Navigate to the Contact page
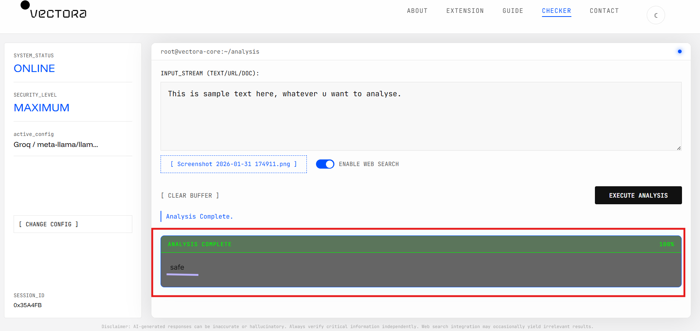This screenshot has width=700, height=331. [604, 11]
